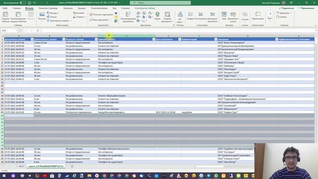
Task: Select the Лист1 sheet tab
Action: coord(21,166)
